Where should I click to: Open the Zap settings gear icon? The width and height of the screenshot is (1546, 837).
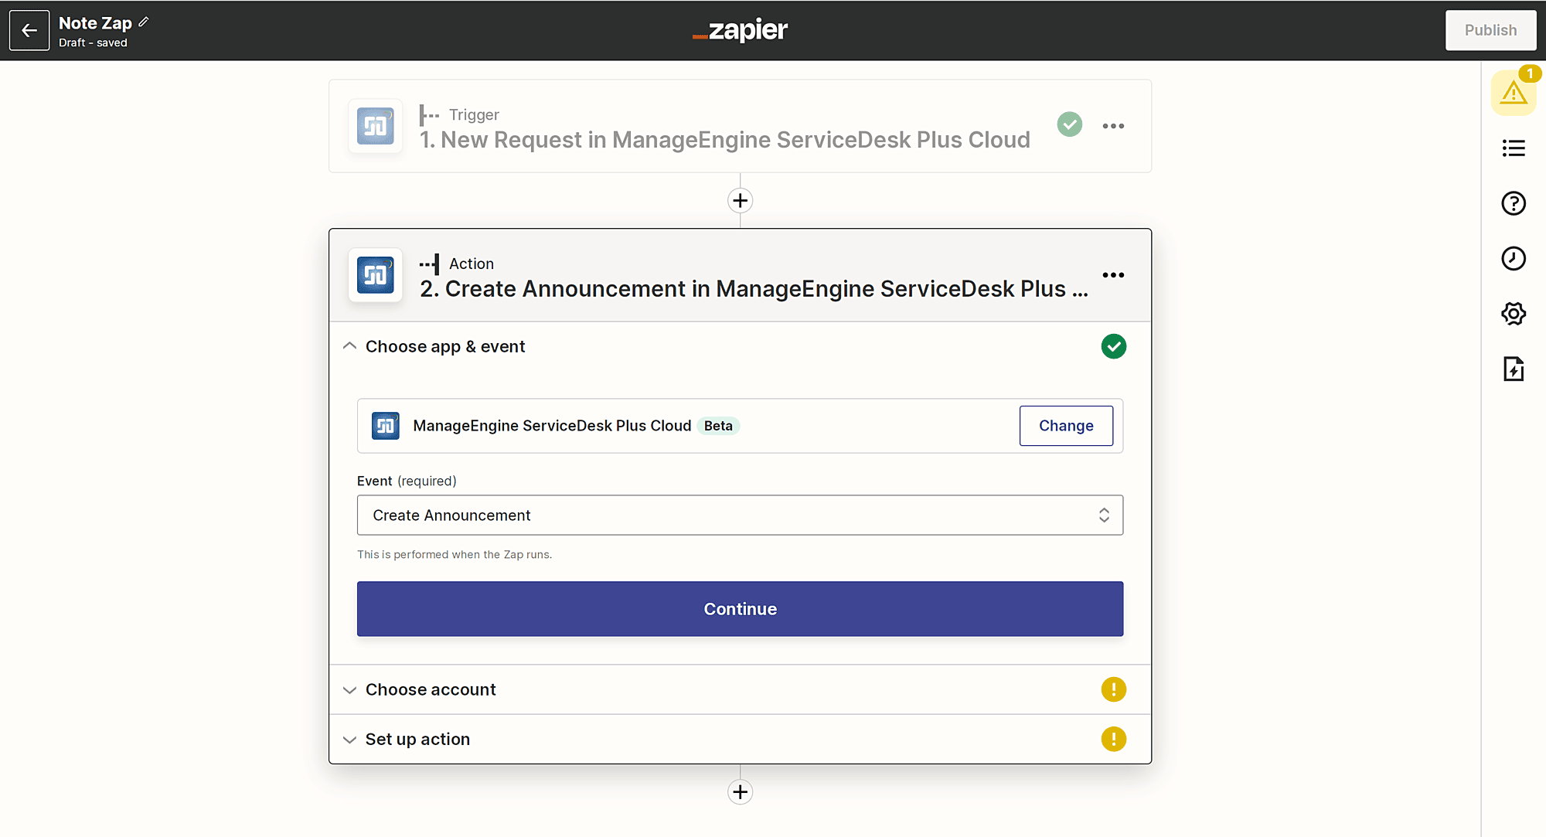(1513, 314)
